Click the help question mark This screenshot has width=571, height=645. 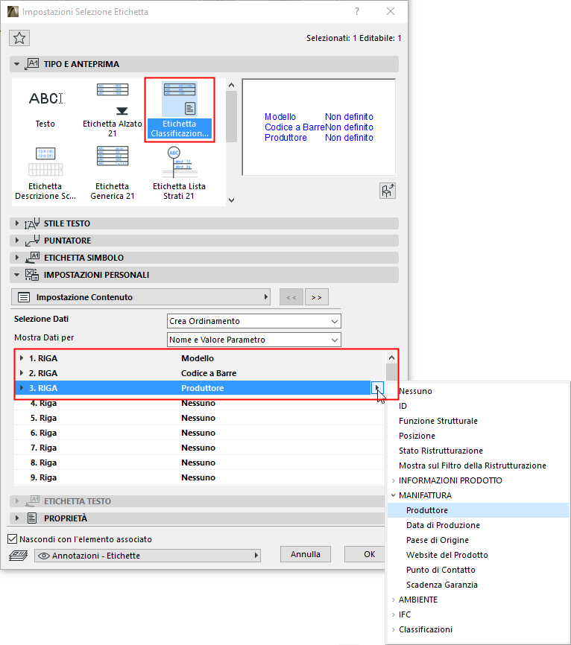(357, 11)
